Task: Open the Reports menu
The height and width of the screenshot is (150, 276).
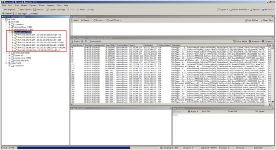Action: click(x=51, y=5)
